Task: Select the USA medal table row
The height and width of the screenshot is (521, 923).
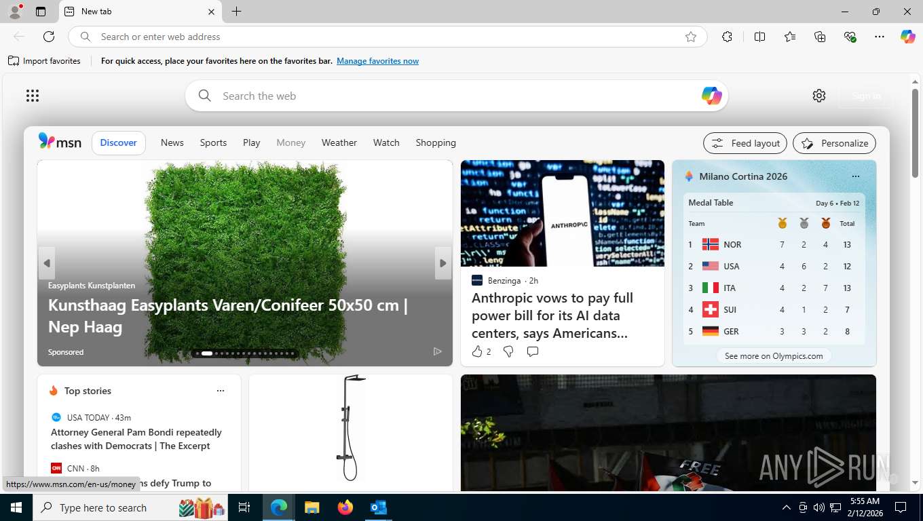Action: click(774, 266)
